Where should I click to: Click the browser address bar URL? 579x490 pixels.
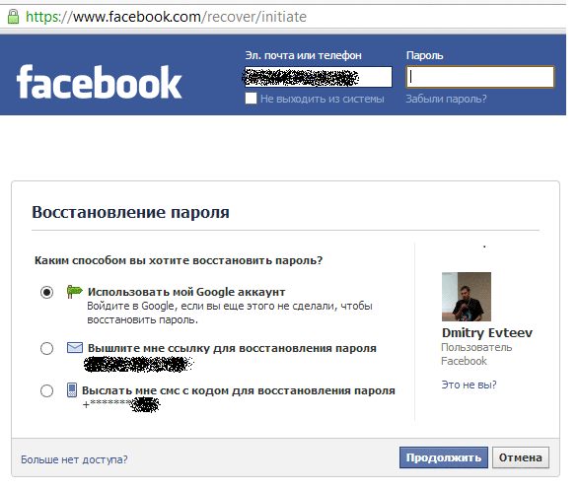[x=166, y=17]
